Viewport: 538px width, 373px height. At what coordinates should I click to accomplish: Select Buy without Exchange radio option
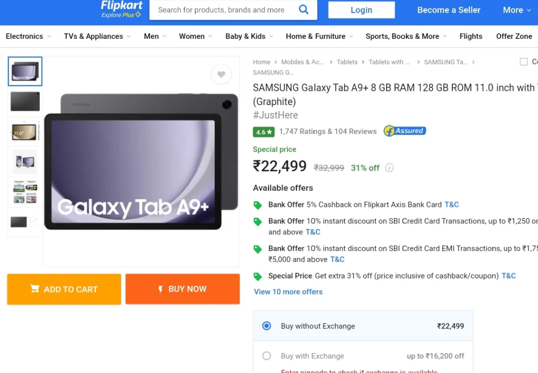[266, 326]
